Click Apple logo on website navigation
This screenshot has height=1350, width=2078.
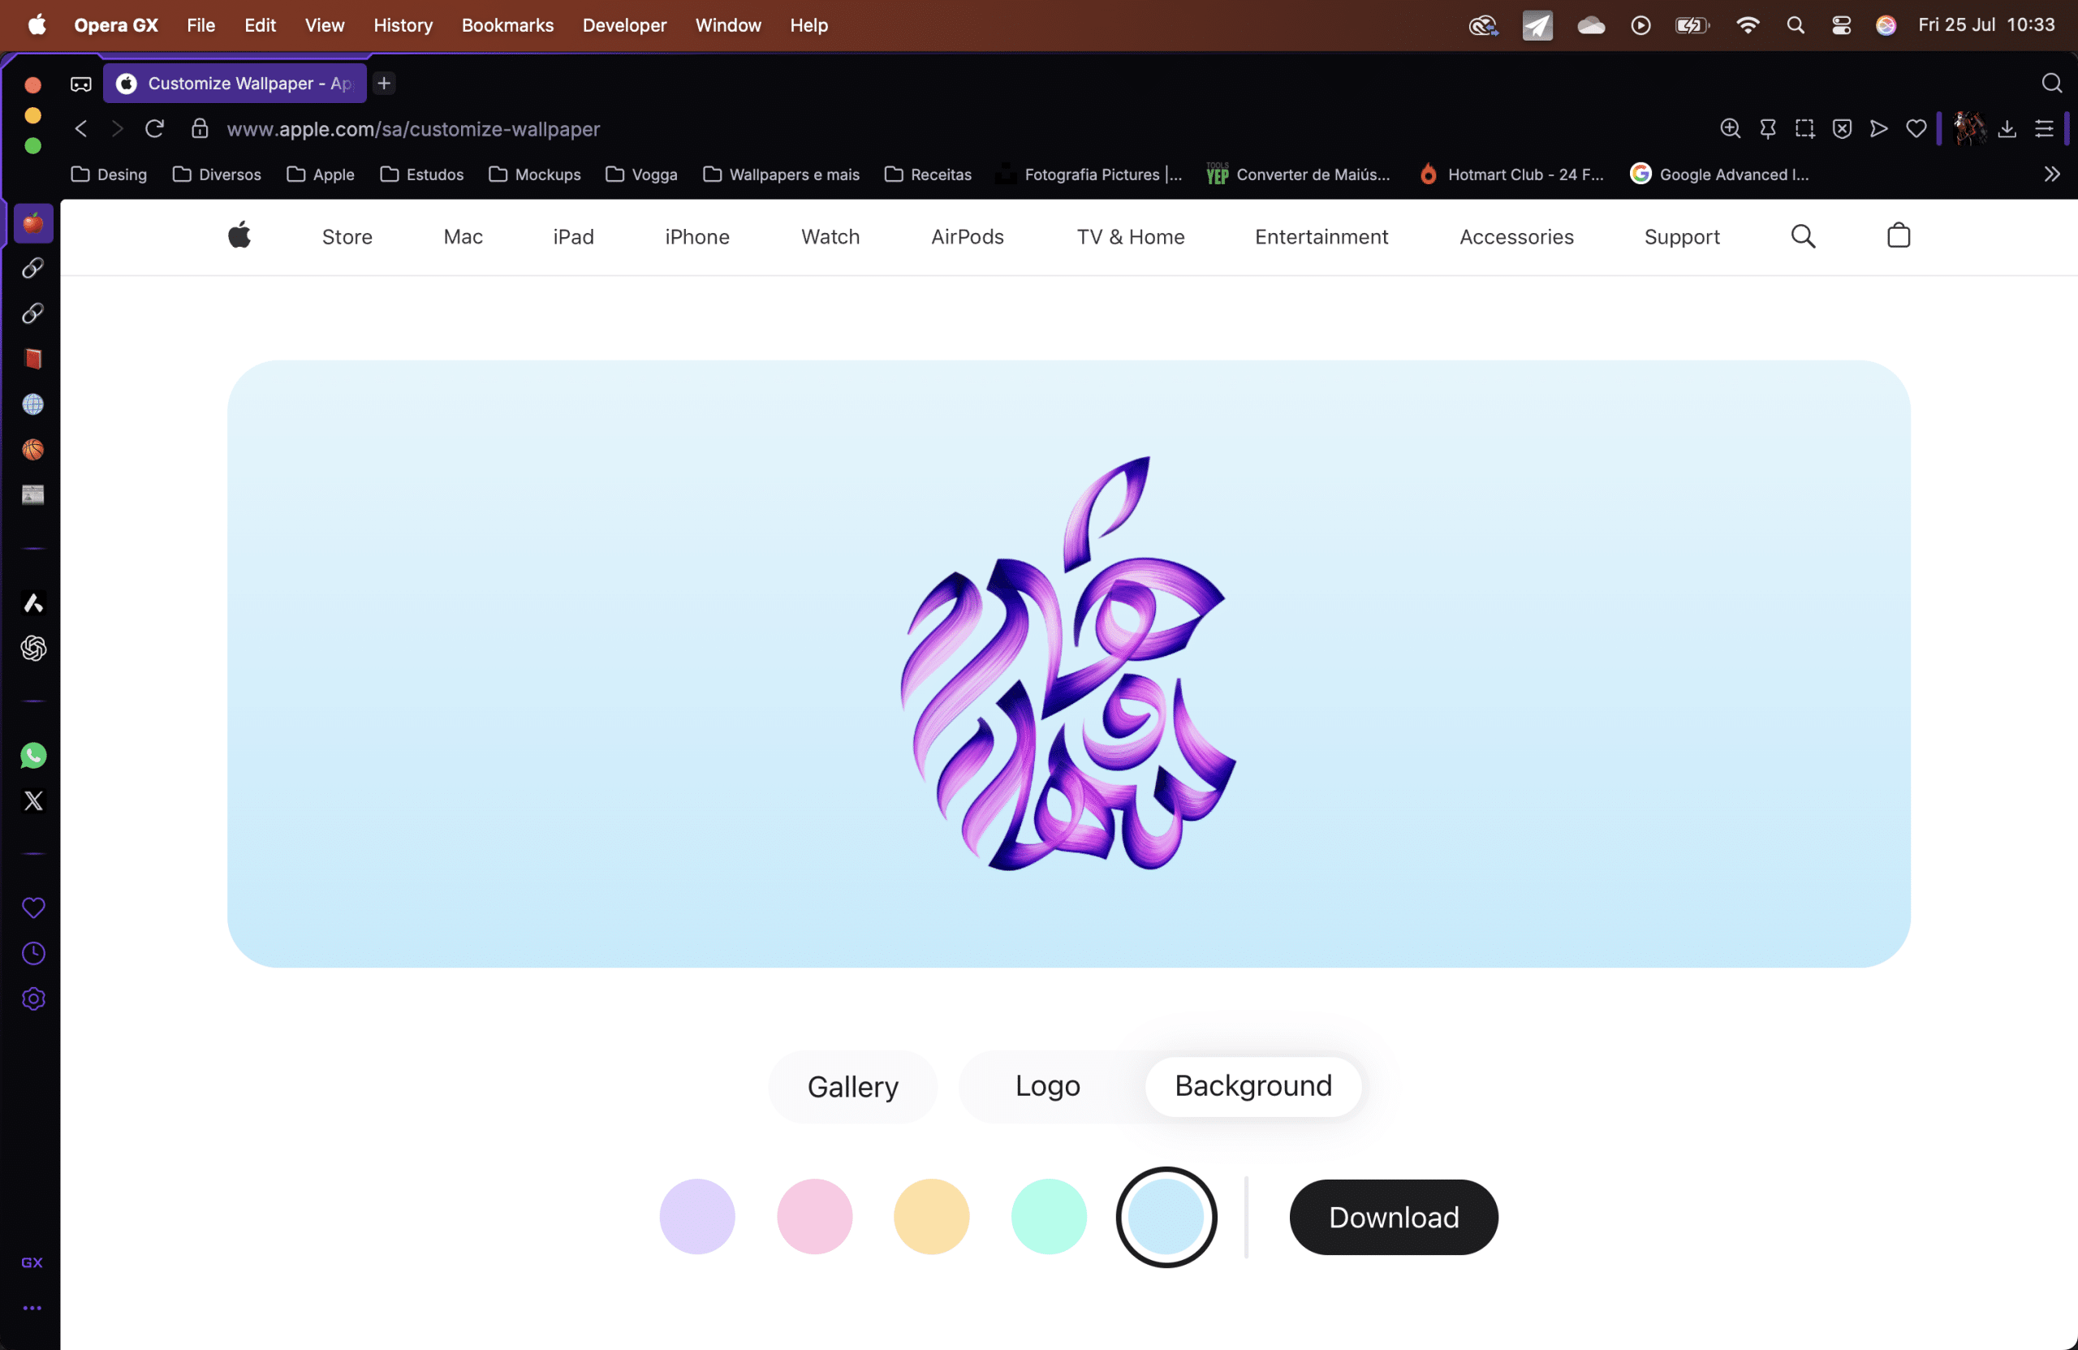[239, 235]
